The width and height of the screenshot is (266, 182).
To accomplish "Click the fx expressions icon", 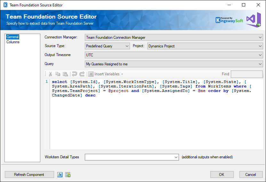I will click(x=60, y=175).
